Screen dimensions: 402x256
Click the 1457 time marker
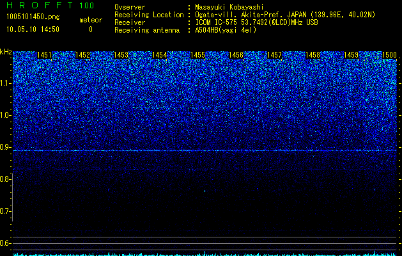[274, 55]
